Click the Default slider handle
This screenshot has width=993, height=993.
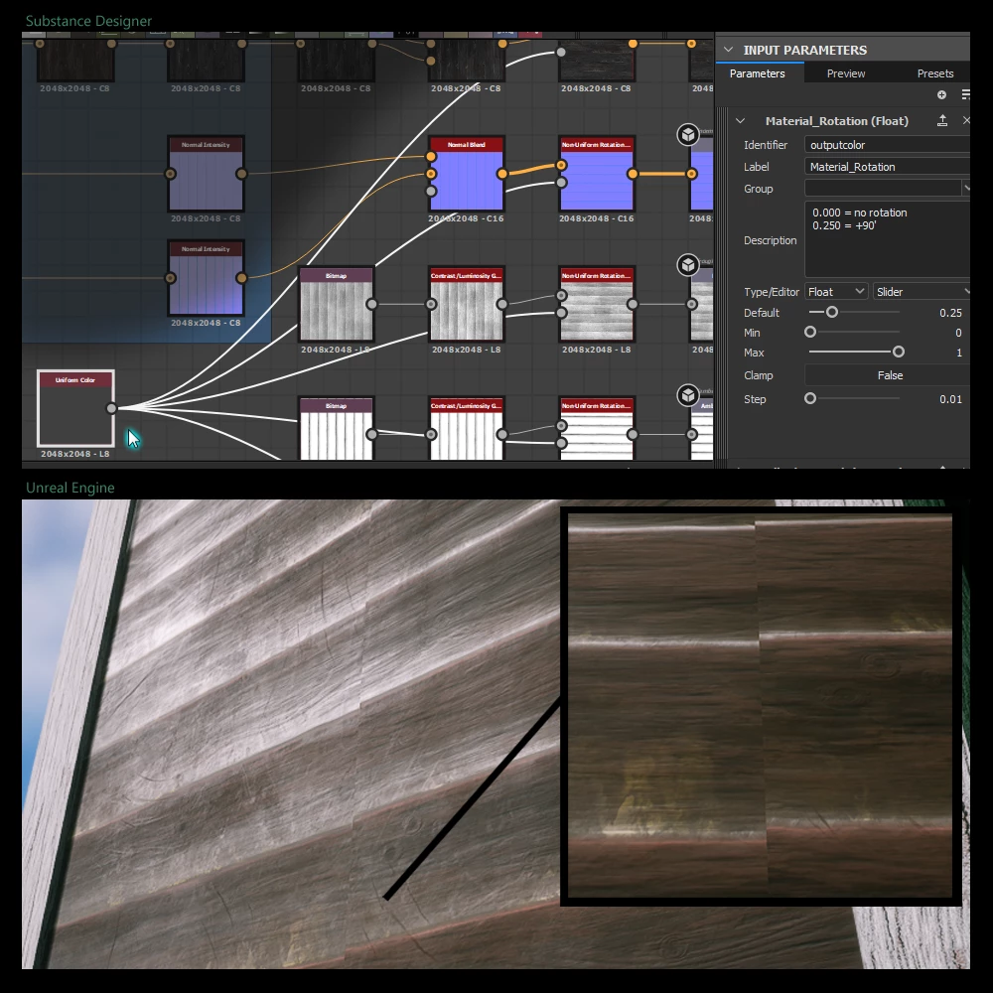click(x=832, y=312)
